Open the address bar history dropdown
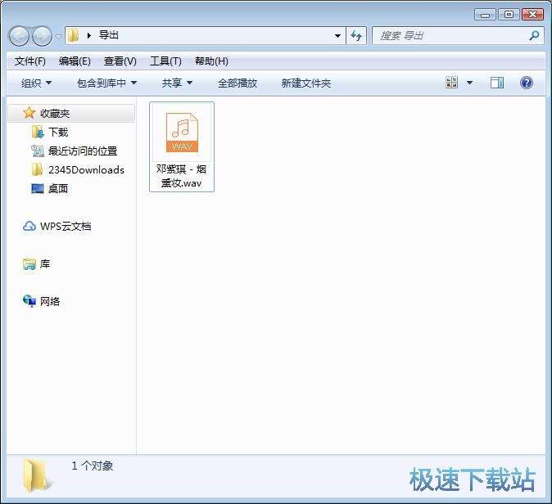This screenshot has height=504, width=552. click(337, 36)
